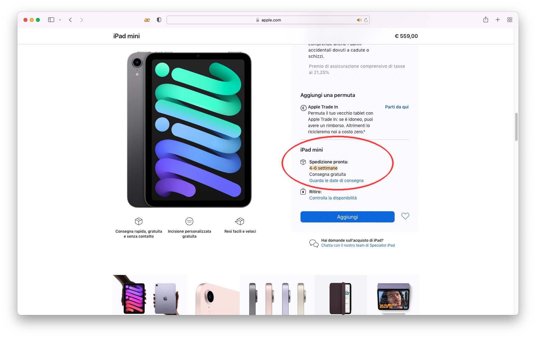Image resolution: width=536 pixels, height=338 pixels.
Task: Open a new tab with plus icon
Action: tap(497, 20)
